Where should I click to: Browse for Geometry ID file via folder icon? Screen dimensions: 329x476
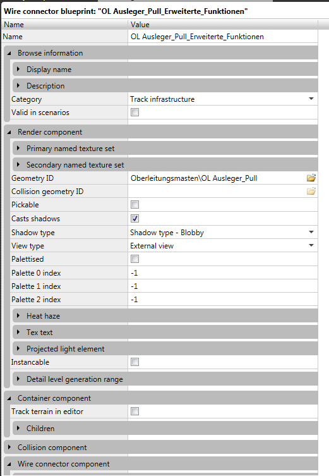pyautogui.click(x=311, y=178)
